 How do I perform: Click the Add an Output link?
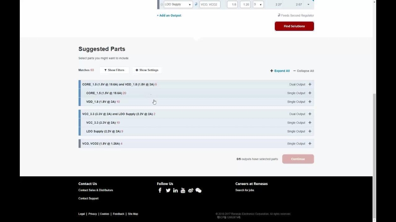click(x=169, y=16)
